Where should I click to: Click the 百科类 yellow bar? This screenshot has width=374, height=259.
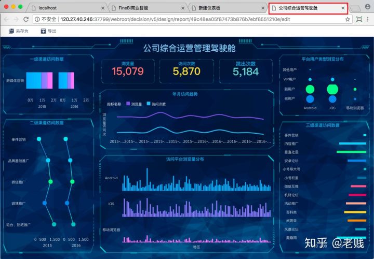point(355,212)
